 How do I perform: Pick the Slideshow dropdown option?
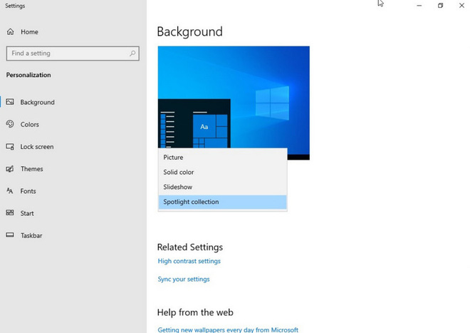177,187
